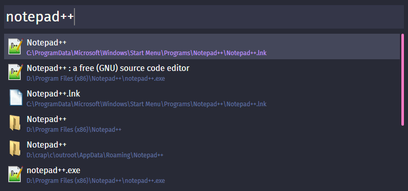
Task: Click the path text under the notepad++.exe result
Action: (96, 181)
